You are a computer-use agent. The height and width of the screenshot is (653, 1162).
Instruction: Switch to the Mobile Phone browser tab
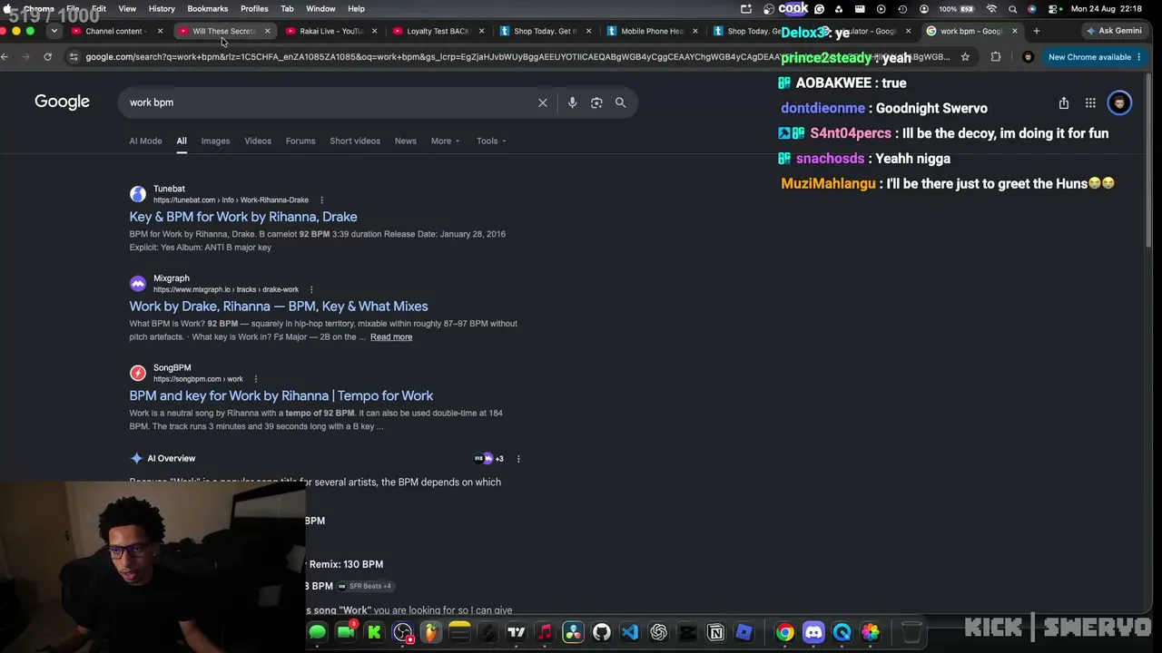point(653,31)
